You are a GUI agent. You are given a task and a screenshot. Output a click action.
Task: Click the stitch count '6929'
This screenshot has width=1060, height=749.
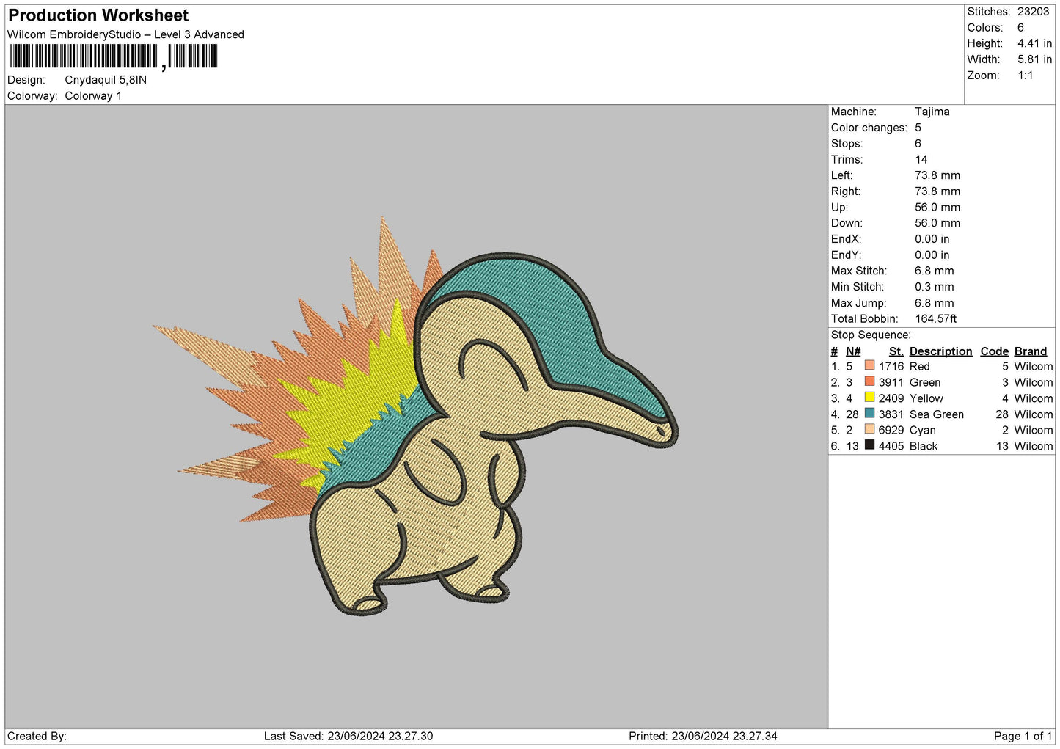click(891, 431)
